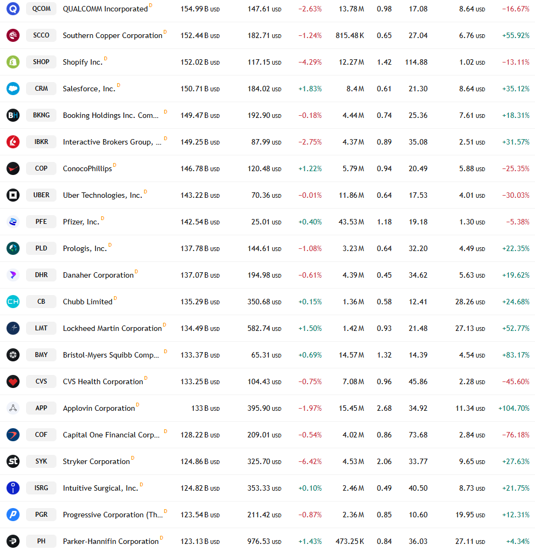
Task: Select the ISRG ticker badge
Action: 41,488
